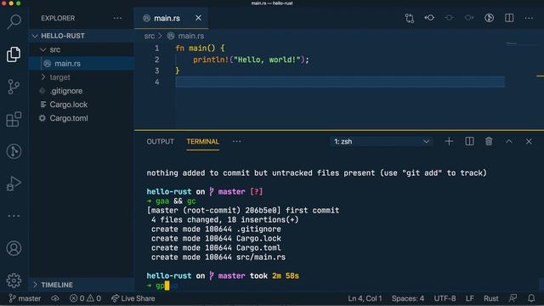The height and width of the screenshot is (306, 544).
Task: Start Live Share from status bar
Action: [133, 298]
